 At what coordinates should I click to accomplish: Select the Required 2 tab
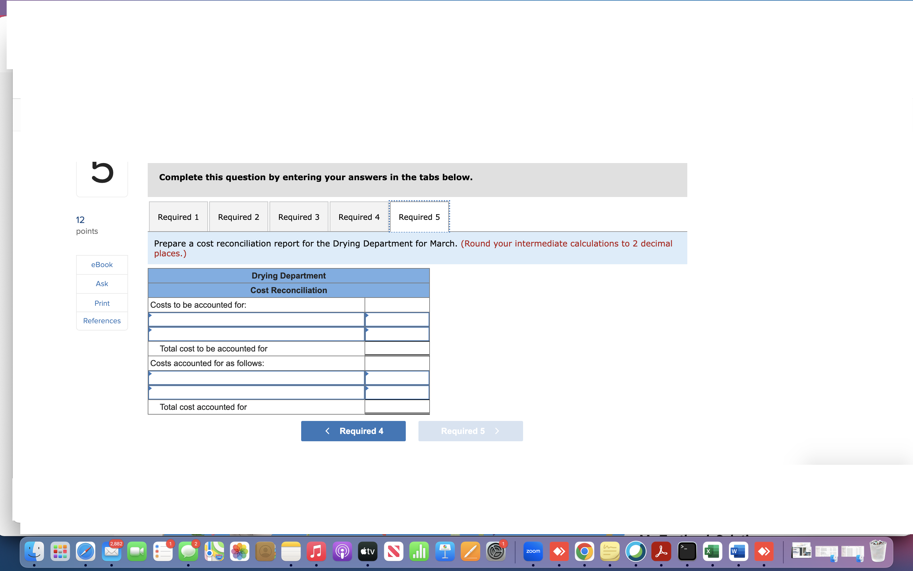238,217
